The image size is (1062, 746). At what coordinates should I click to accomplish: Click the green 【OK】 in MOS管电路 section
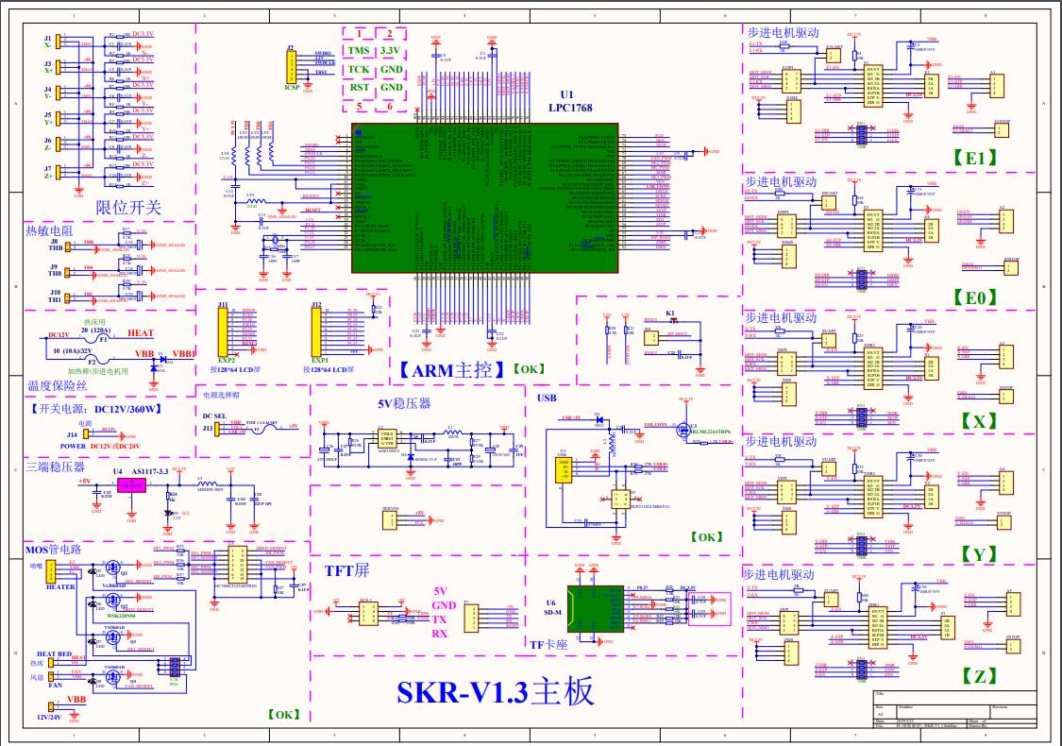(x=283, y=715)
